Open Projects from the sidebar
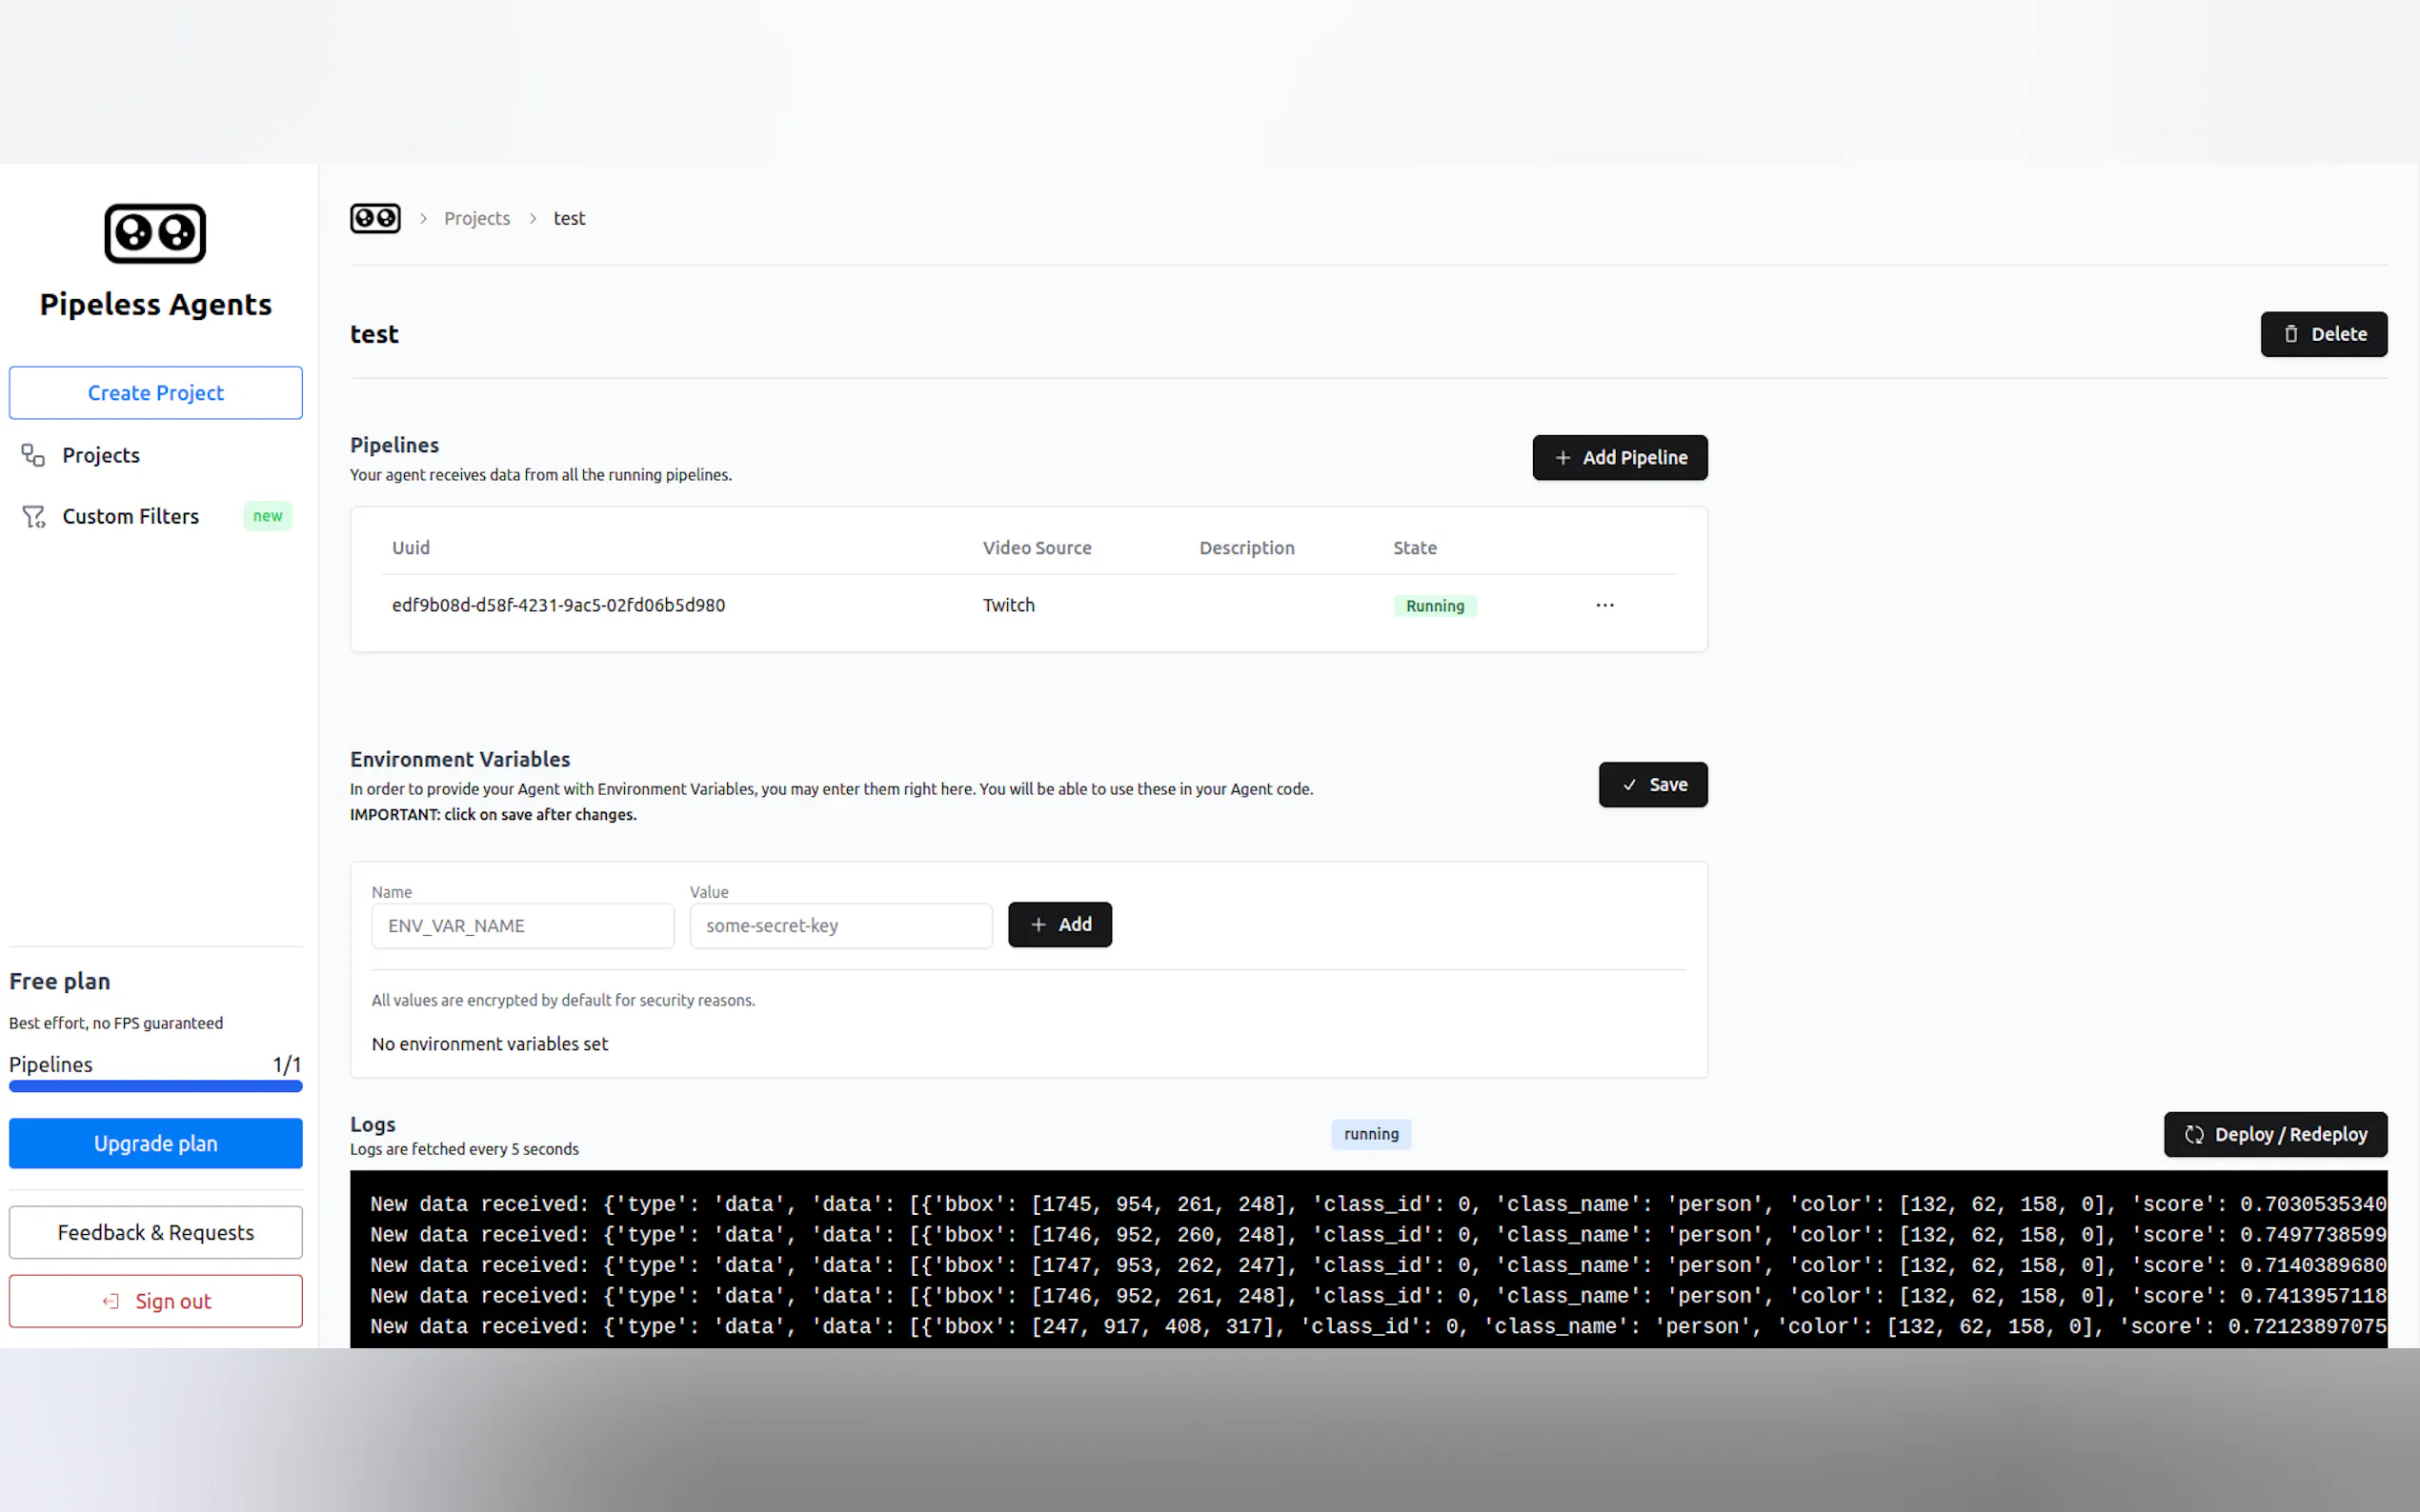Image resolution: width=2420 pixels, height=1512 pixels. tap(100, 455)
